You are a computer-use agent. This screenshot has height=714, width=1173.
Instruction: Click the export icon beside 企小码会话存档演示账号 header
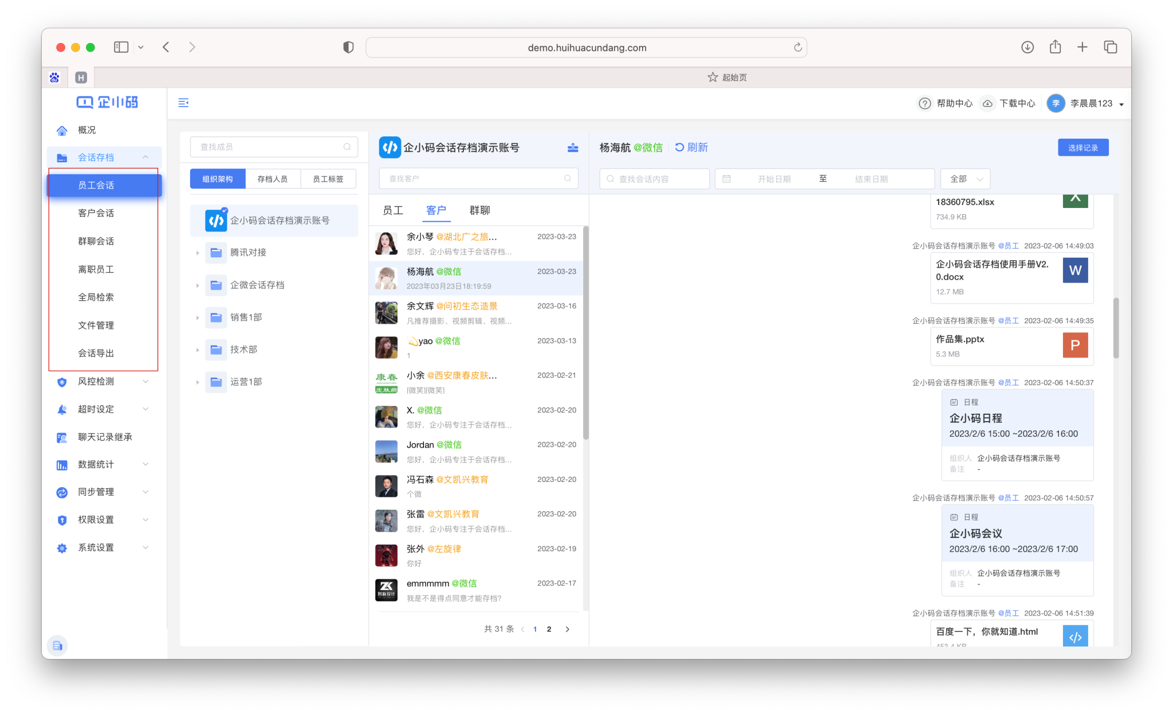[x=573, y=148]
